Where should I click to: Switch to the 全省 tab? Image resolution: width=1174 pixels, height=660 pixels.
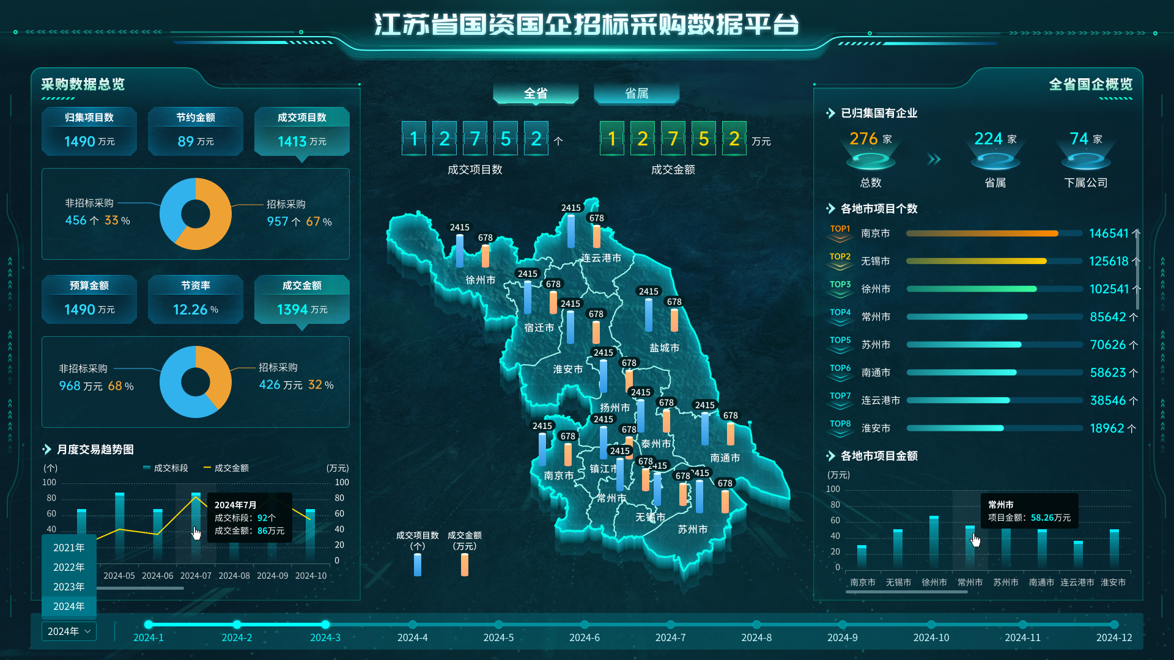tap(536, 94)
